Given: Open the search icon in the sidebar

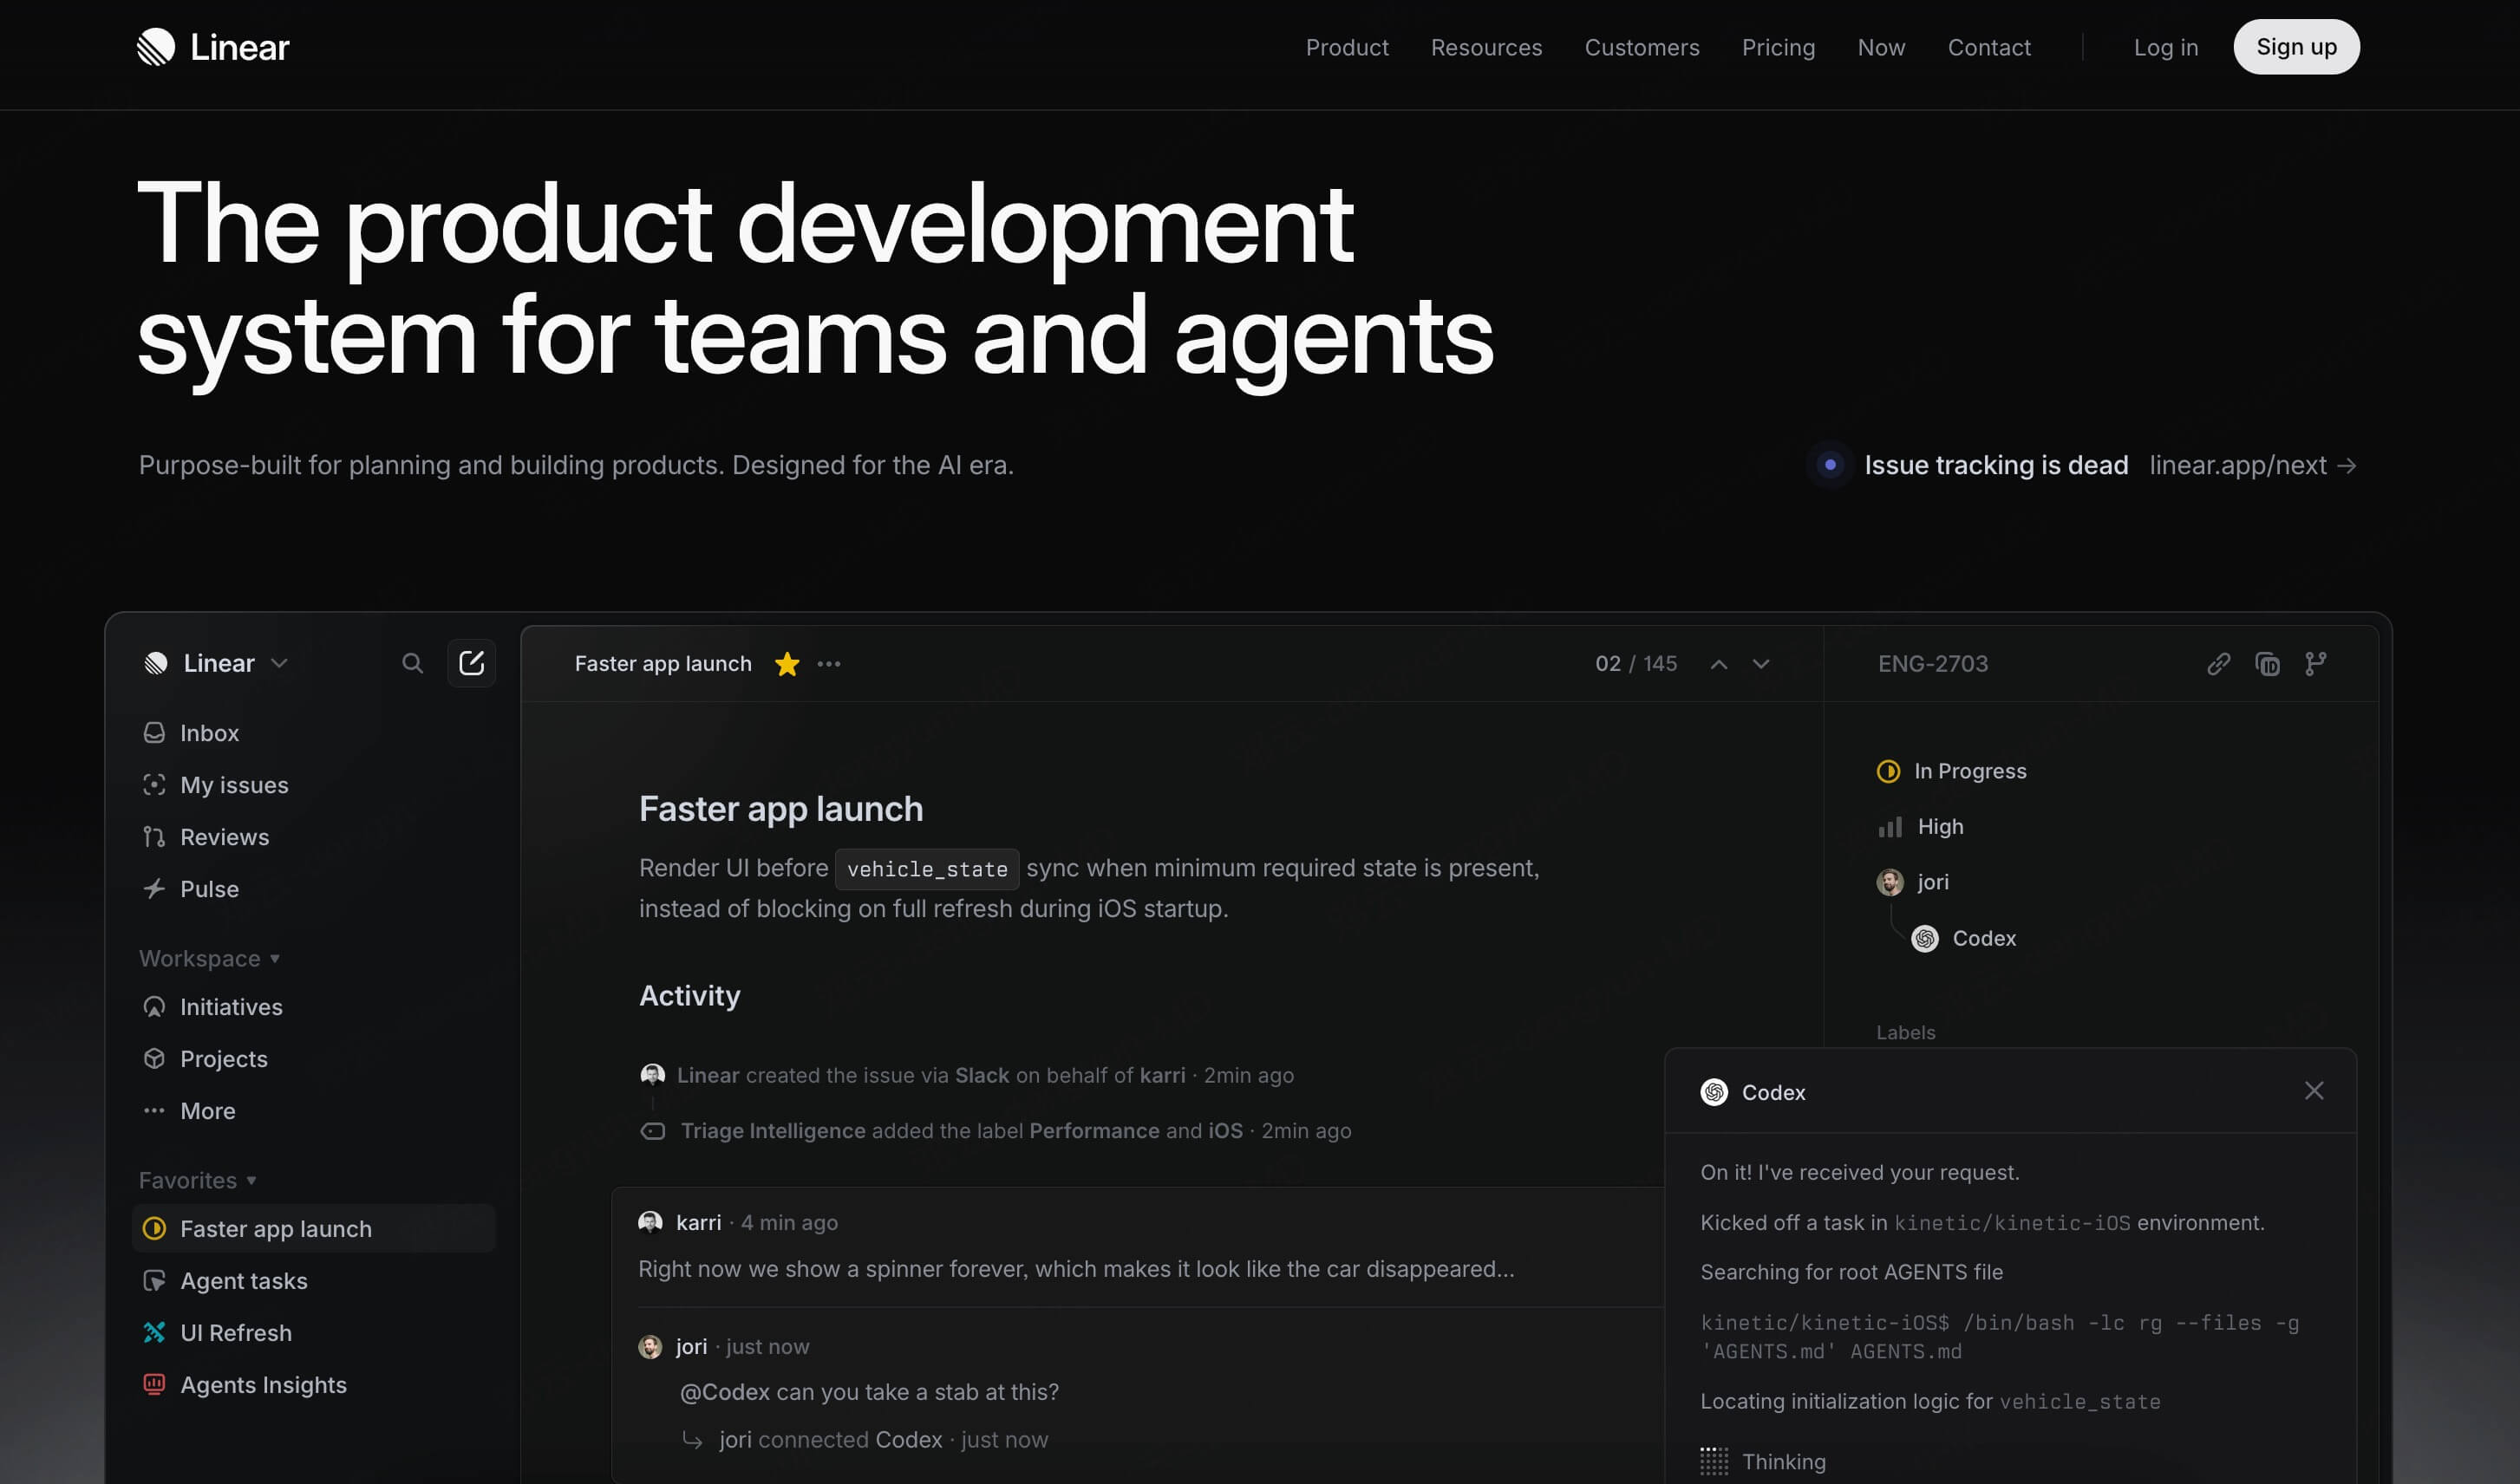Looking at the screenshot, I should pos(412,663).
